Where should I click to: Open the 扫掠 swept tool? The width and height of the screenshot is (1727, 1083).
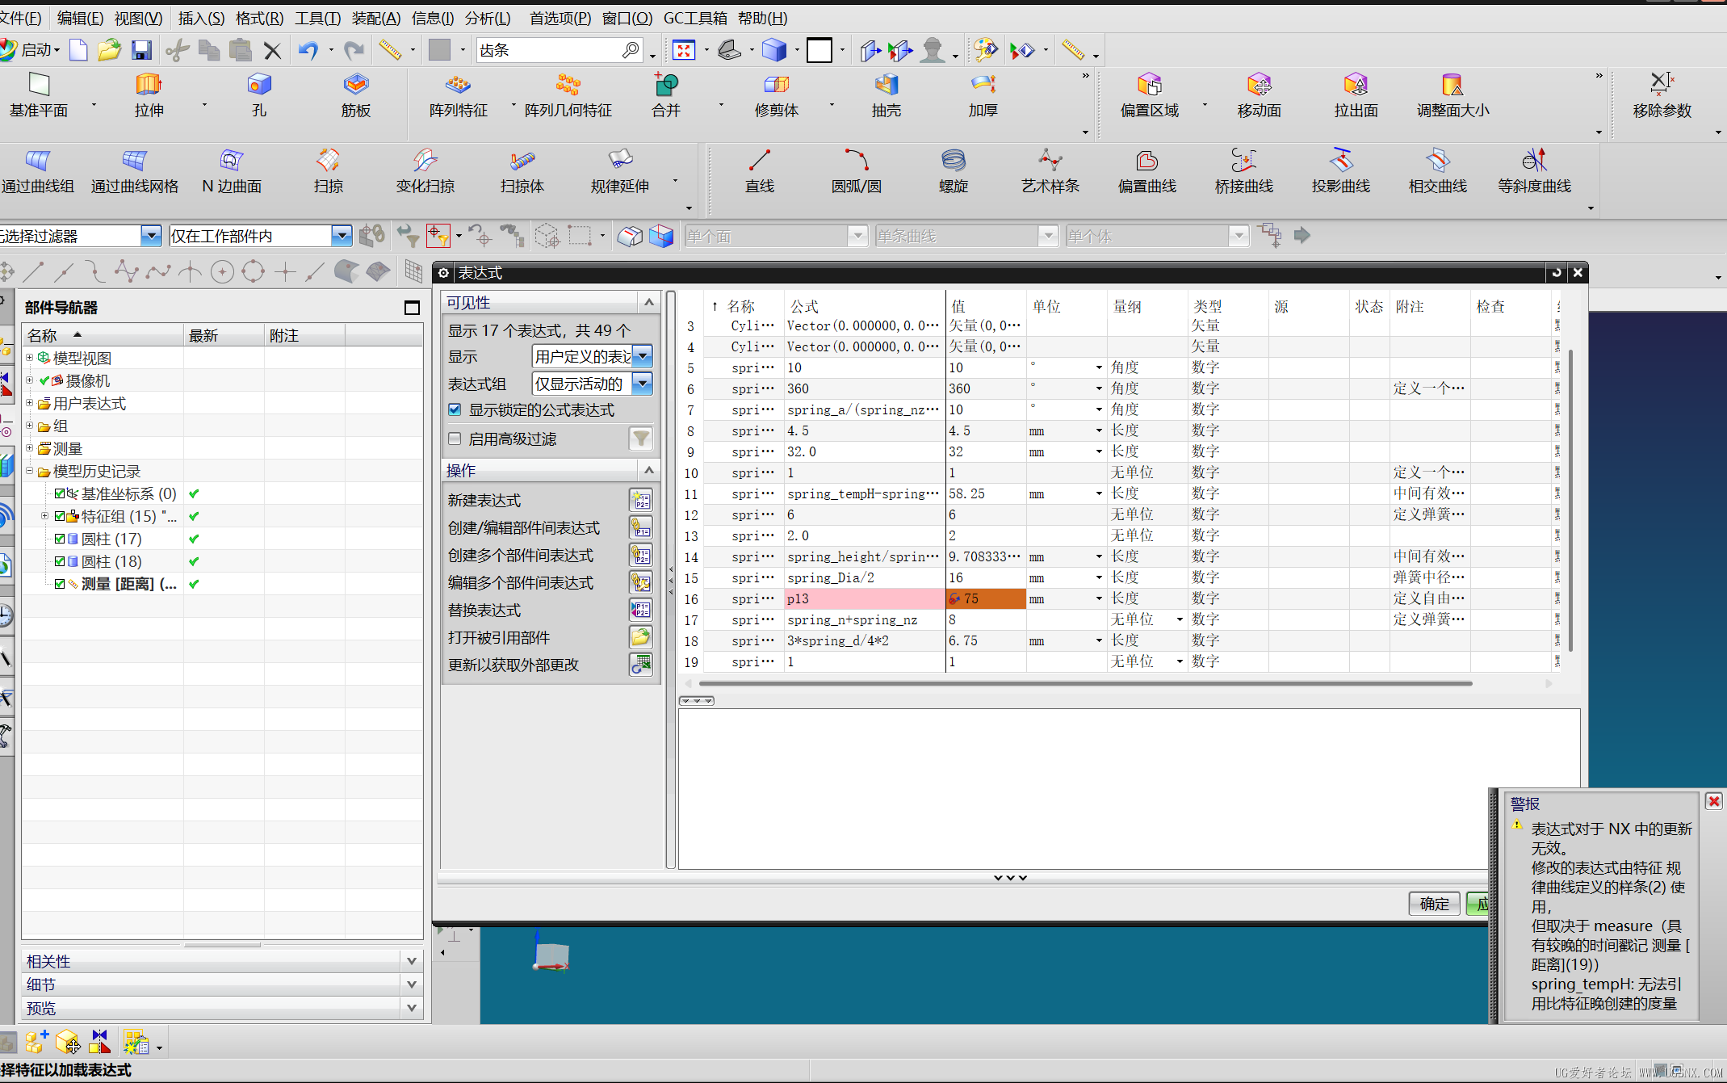point(328,171)
